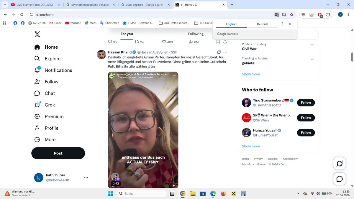This screenshot has width=354, height=199.
Task: Toggle the mute icon on the video
Action: pos(174,185)
